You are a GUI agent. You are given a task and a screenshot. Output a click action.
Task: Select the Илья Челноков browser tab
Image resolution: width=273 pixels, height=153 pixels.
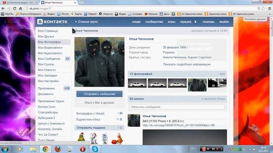click(x=58, y=3)
